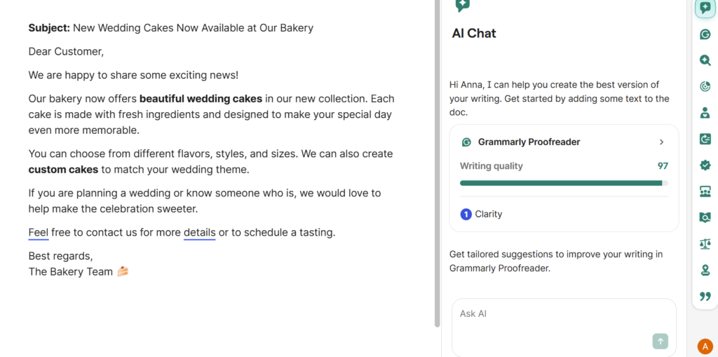Click the verified checkmark badge icon
This screenshot has height=357, width=718.
705,165
